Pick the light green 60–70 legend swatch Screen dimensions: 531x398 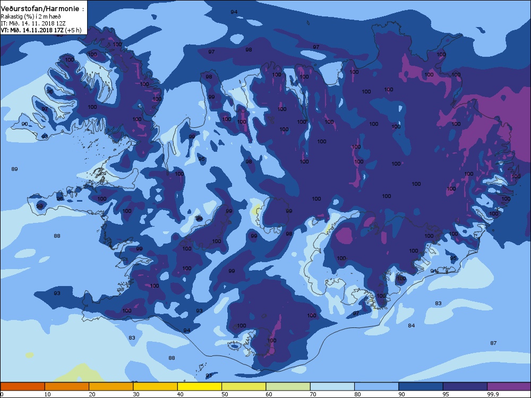point(288,386)
